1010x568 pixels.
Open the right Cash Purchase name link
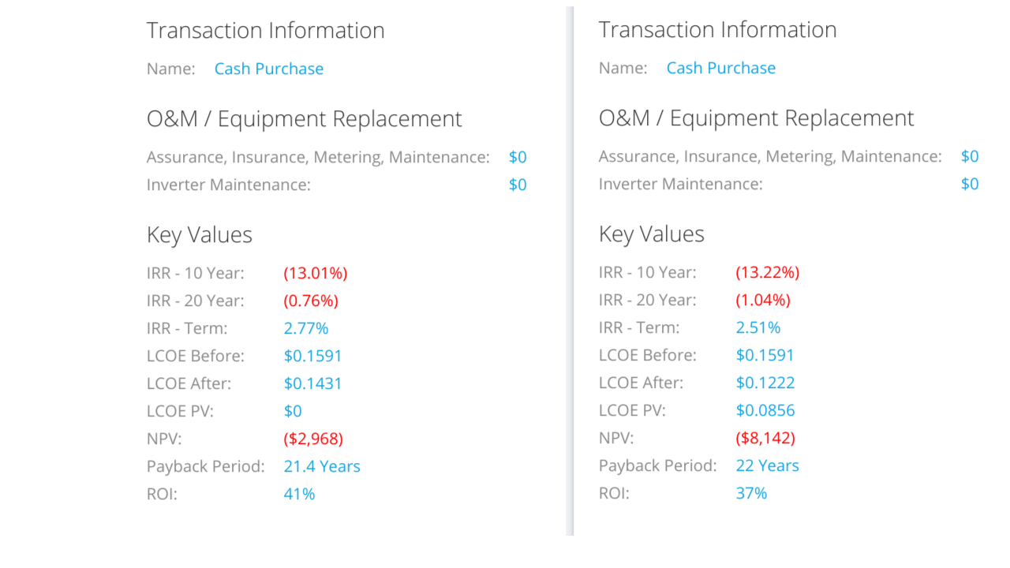[x=721, y=68]
